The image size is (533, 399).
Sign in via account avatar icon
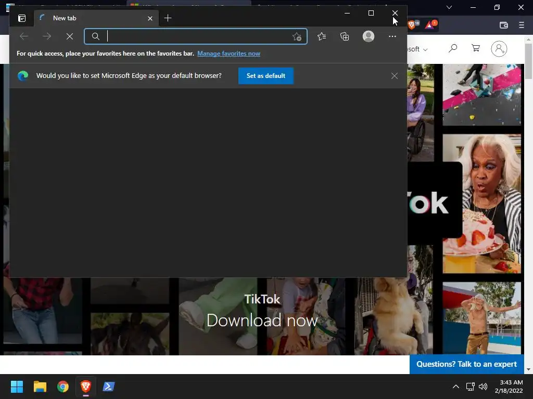pyautogui.click(x=499, y=49)
